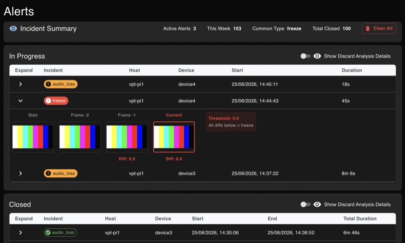Click the Incident Summary eye icon
Image resolution: width=405 pixels, height=243 pixels.
[x=13, y=29]
